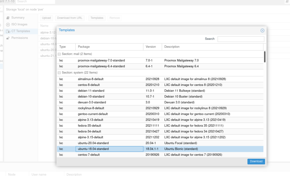The height and width of the screenshot is (176, 290).
Task: Close the Templates dialog
Action: [x=262, y=31]
